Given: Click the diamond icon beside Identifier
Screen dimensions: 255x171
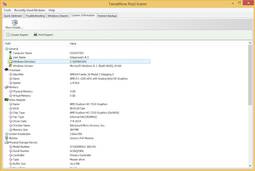Looking at the screenshot, I should point(11,74).
